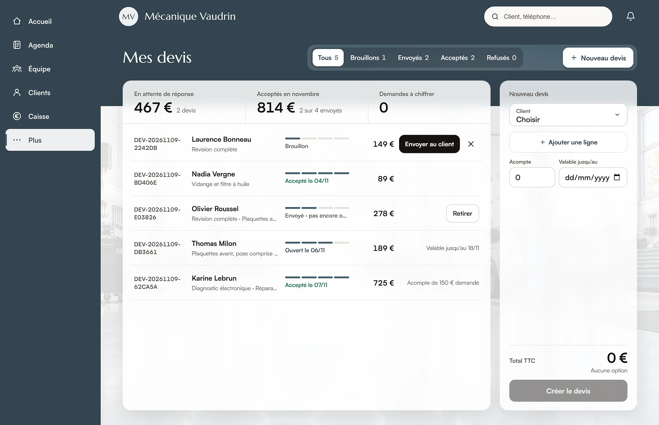
Task: Focus the Client, téléphone search box
Action: tap(548, 16)
